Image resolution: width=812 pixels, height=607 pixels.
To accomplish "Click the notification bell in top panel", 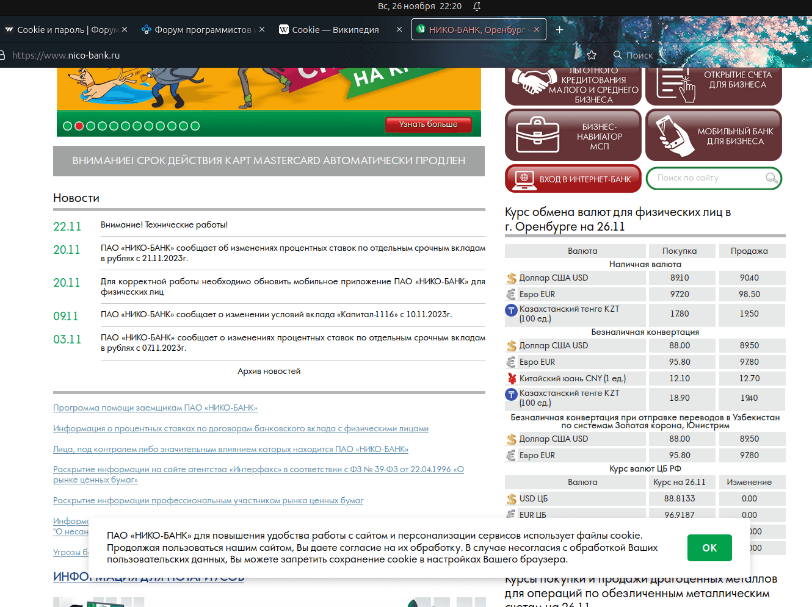I will click(477, 6).
